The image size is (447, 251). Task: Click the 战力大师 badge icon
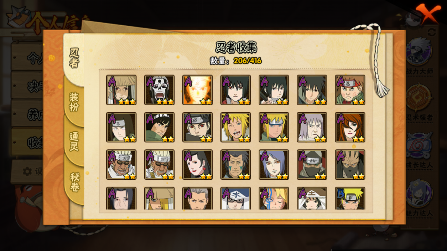(419, 51)
